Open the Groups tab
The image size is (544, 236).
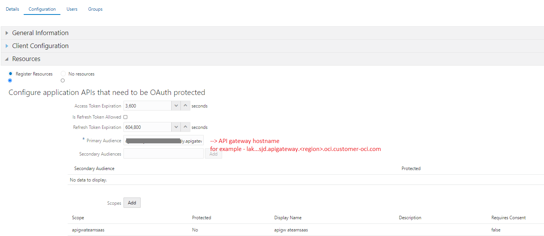click(x=95, y=9)
